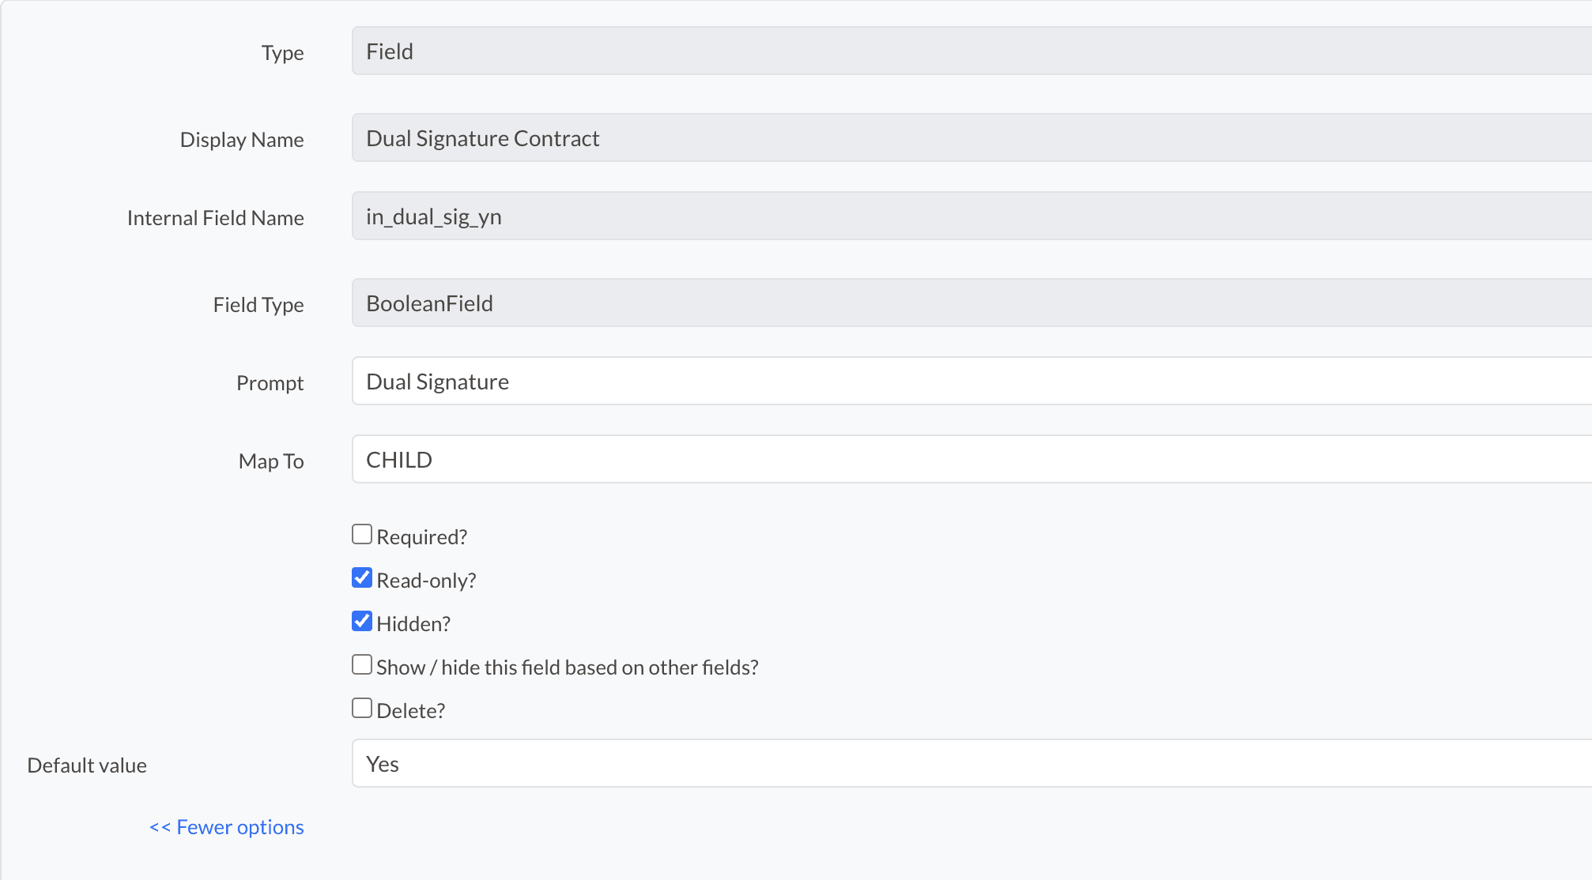This screenshot has height=880, width=1592.
Task: Click the 'Default value' label
Action: pyautogui.click(x=87, y=765)
